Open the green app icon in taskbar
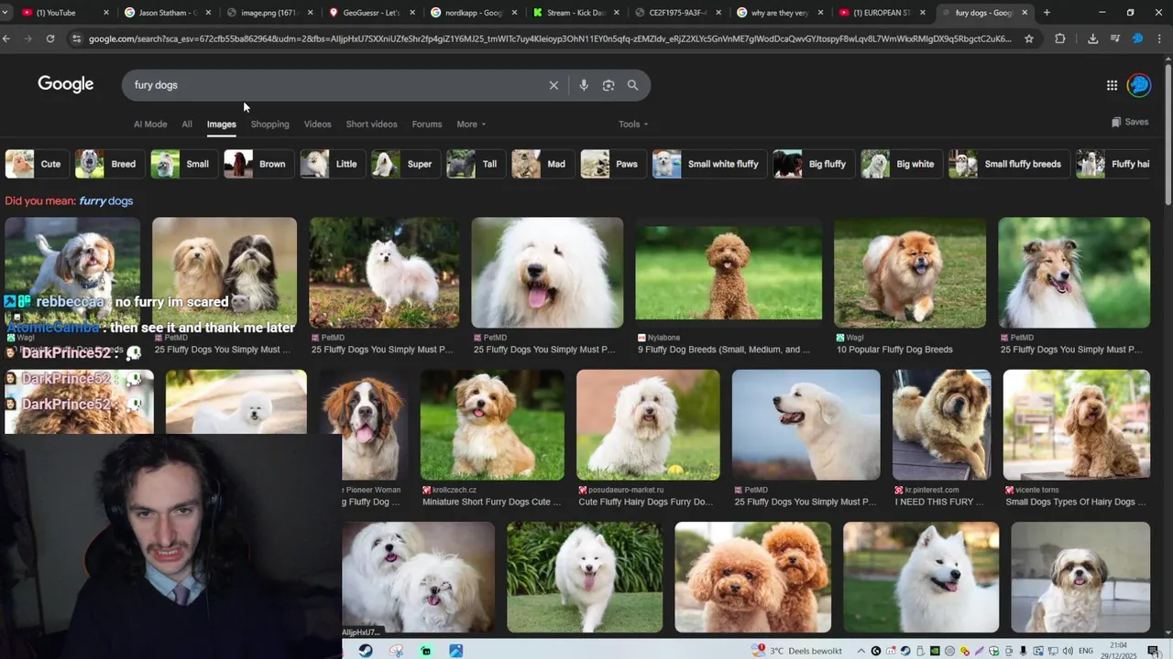The width and height of the screenshot is (1173, 659). [426, 651]
